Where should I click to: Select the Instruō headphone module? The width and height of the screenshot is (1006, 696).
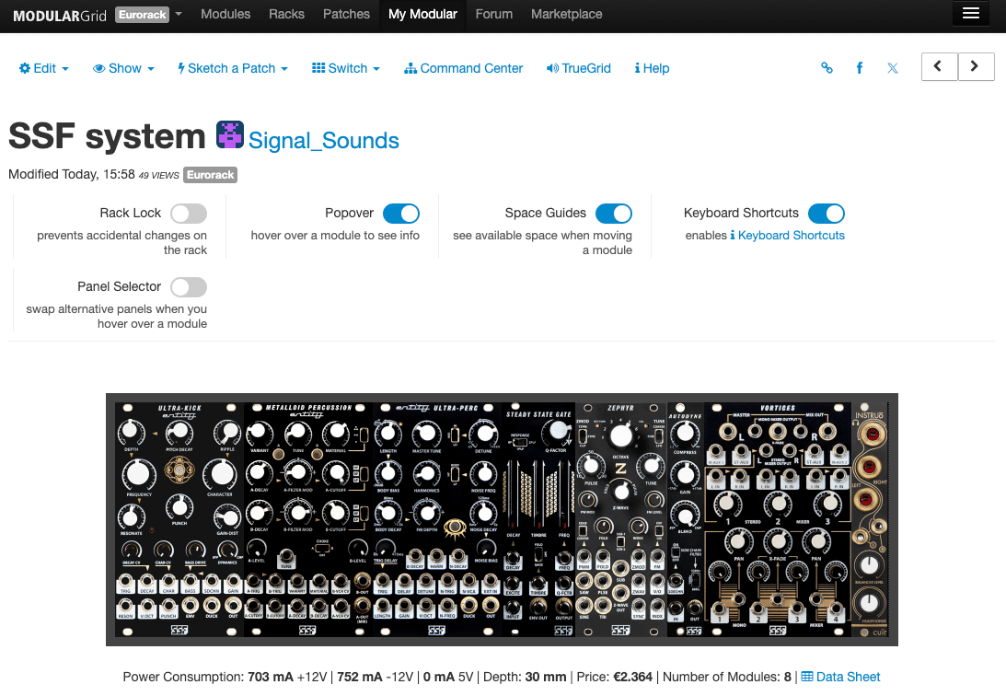870,519
